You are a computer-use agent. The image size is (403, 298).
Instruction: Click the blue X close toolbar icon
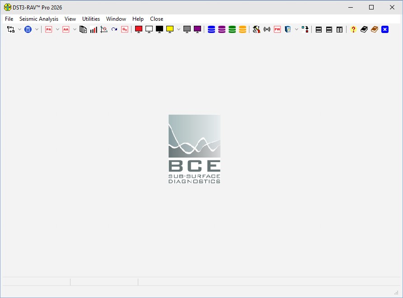point(385,29)
